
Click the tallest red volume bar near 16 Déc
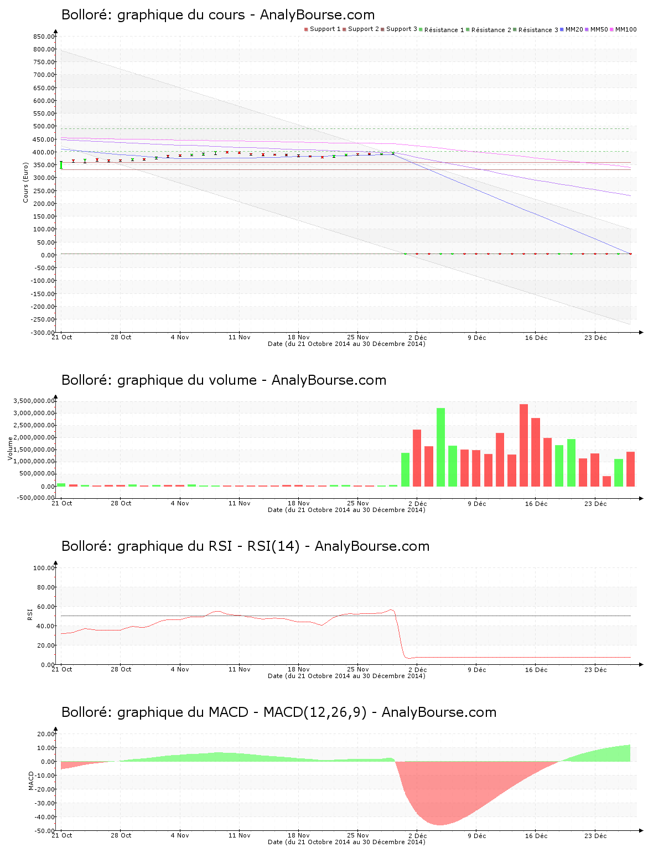tap(523, 446)
